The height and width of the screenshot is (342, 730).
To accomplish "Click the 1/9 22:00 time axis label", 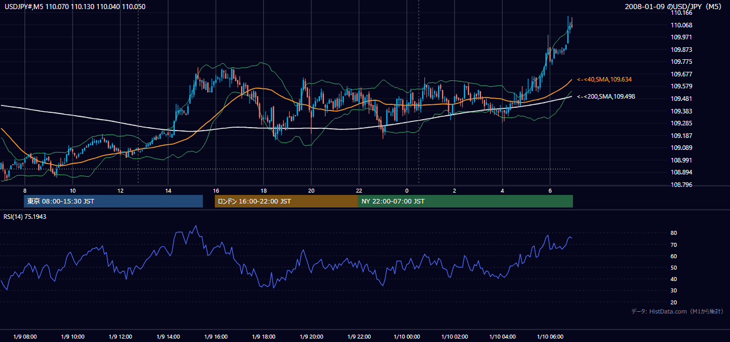I will [359, 337].
